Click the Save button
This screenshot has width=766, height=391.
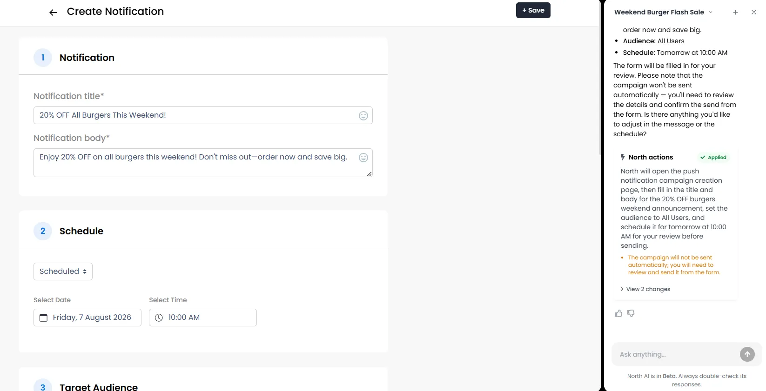click(533, 10)
